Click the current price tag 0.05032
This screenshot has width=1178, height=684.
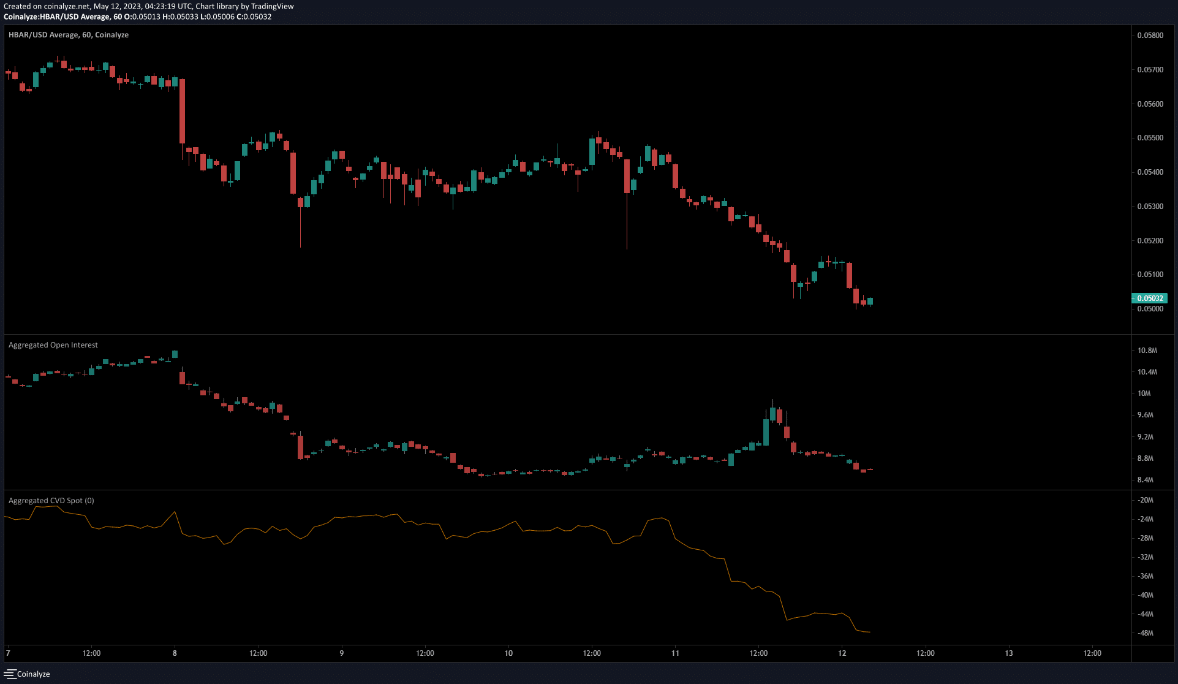pyautogui.click(x=1149, y=298)
